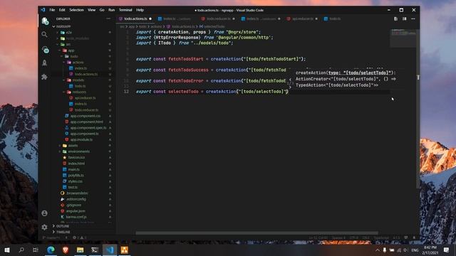Open the Selection menu
The image size is (456, 256).
coord(76,10)
